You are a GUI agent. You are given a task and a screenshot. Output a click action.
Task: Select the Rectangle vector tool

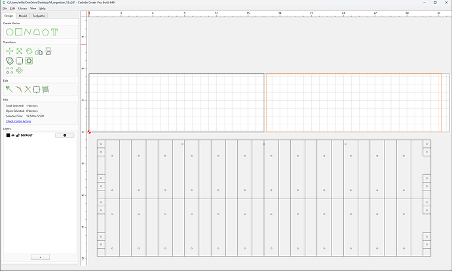point(19,32)
